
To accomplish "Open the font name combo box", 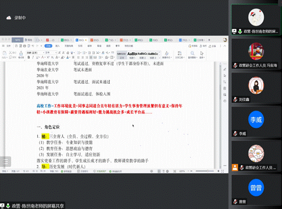I will pyautogui.click(x=35, y=53).
